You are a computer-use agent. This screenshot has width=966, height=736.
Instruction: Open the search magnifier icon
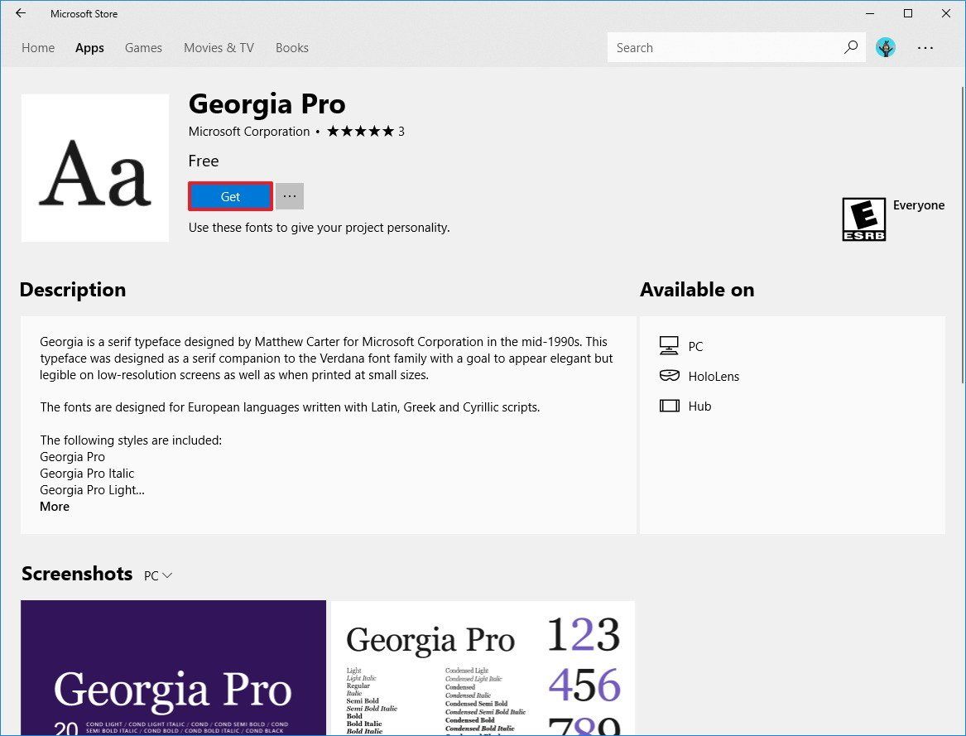850,47
